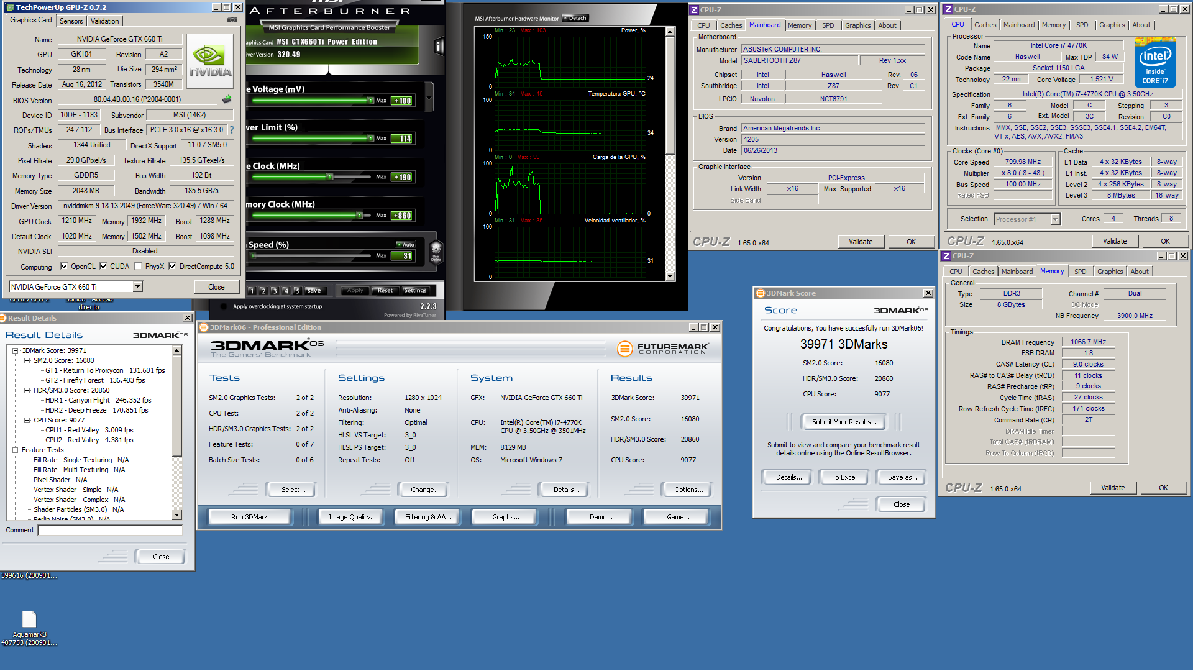Screen dimensions: 1193x671
Task: Click Save as in 3DMark Score window
Action: (x=902, y=477)
